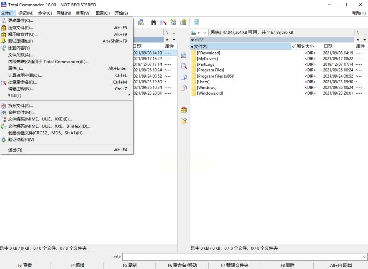Image resolution: width=368 pixels, height=269 pixels.
Task: Open file search with the binoculars icon
Action: [x=153, y=22]
